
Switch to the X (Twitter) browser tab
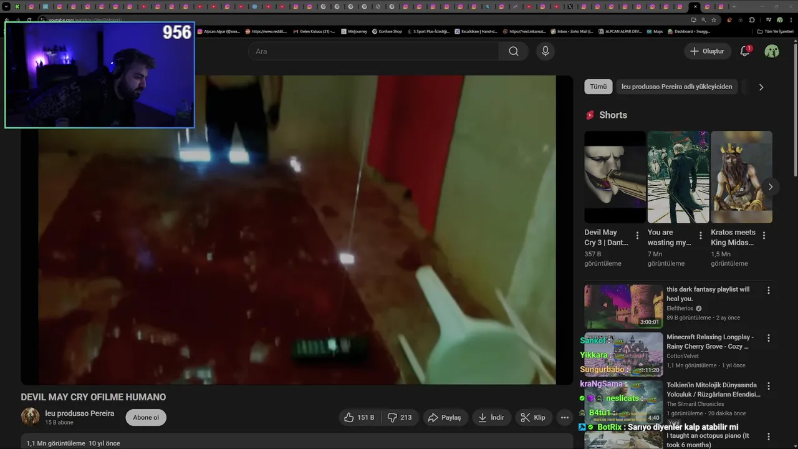click(570, 7)
